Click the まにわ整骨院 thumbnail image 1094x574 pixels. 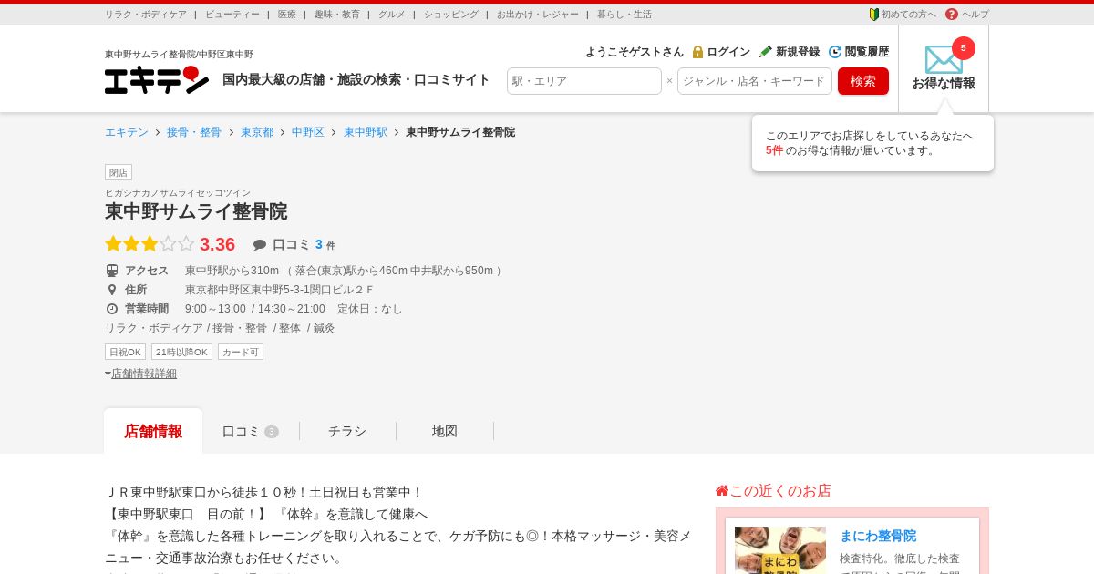pos(780,550)
